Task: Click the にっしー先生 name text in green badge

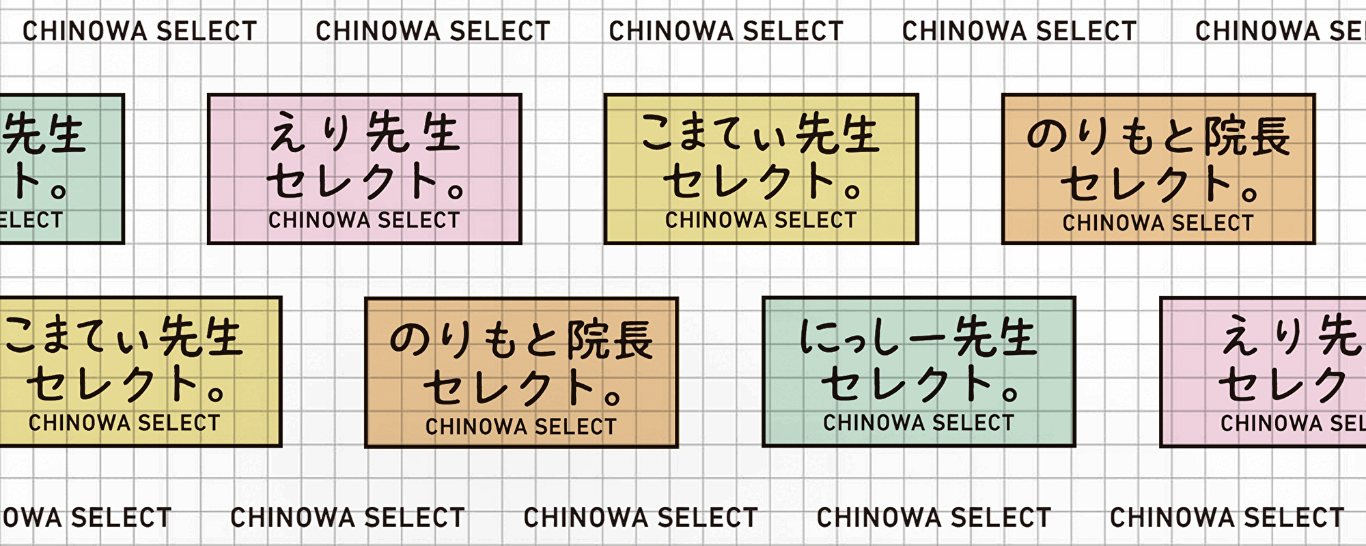Action: click(919, 337)
